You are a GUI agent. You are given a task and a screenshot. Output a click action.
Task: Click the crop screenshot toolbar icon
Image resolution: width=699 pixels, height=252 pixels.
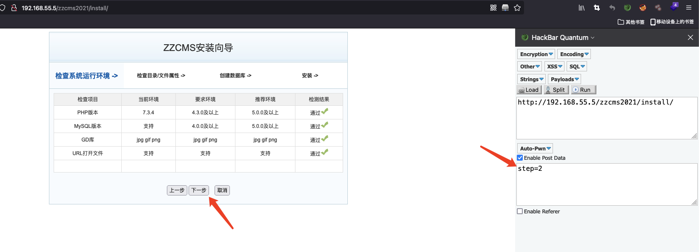[597, 8]
